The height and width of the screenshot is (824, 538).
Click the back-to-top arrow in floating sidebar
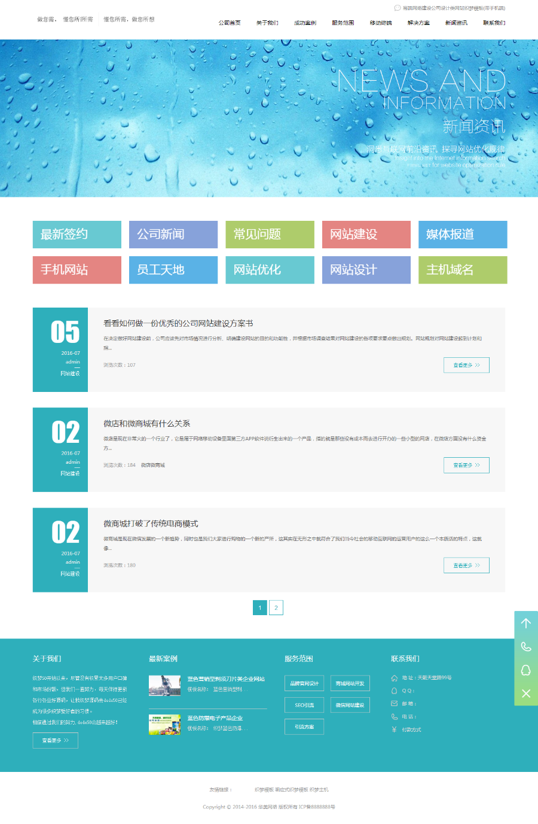point(526,623)
